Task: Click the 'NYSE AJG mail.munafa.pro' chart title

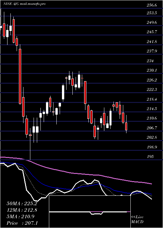Action: [x=24, y=4]
